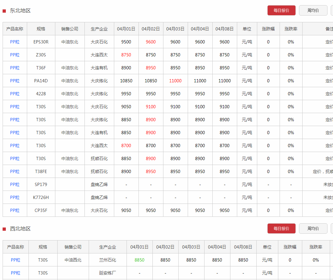333x280 pixels.
Task: Click the red square beside 西北地区 heading
Action: coord(4,229)
